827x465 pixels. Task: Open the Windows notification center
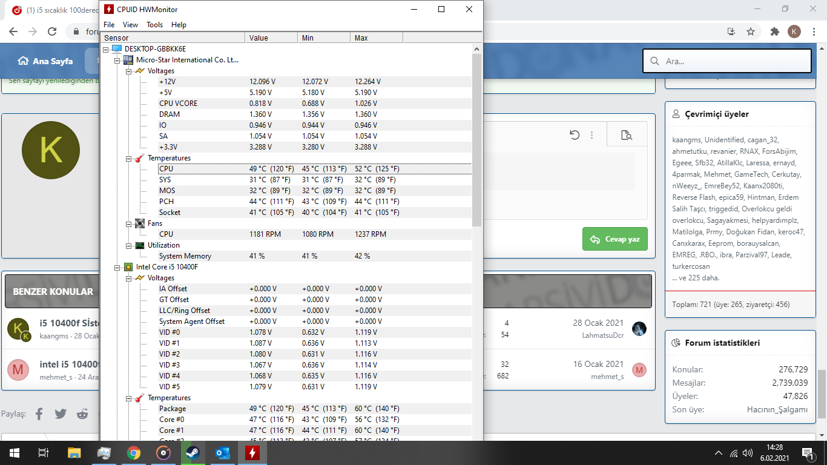click(x=807, y=453)
